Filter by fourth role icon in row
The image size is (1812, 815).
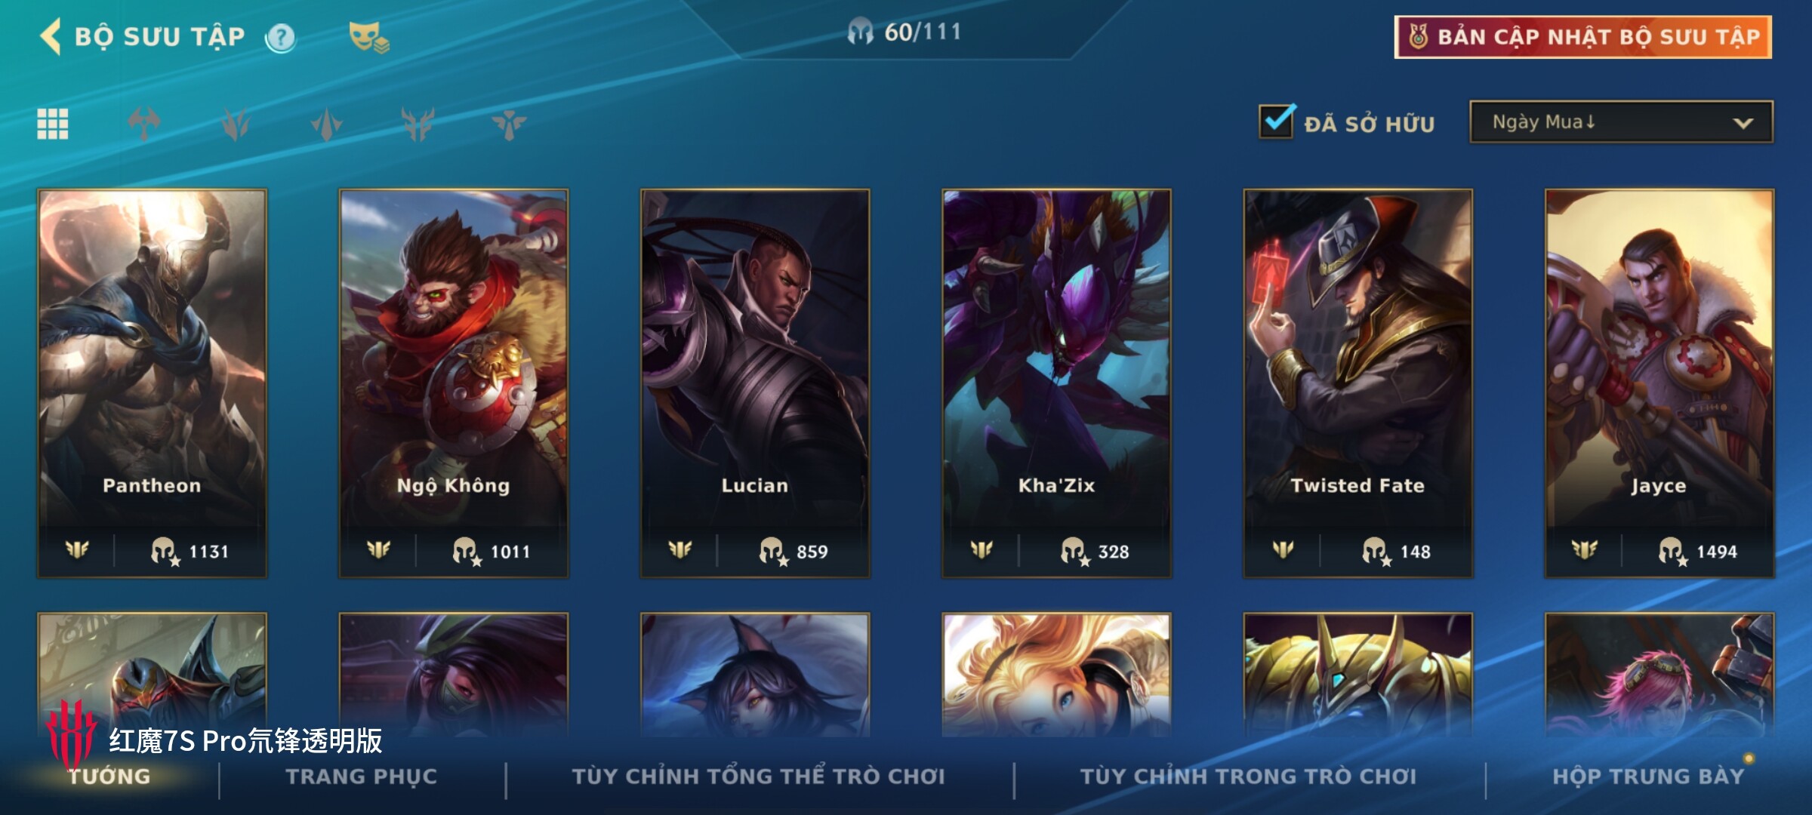point(418,124)
